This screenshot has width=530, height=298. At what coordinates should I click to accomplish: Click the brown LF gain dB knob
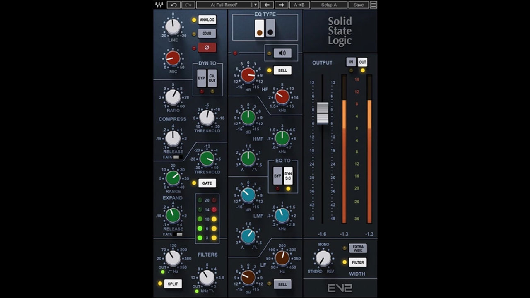point(248,277)
